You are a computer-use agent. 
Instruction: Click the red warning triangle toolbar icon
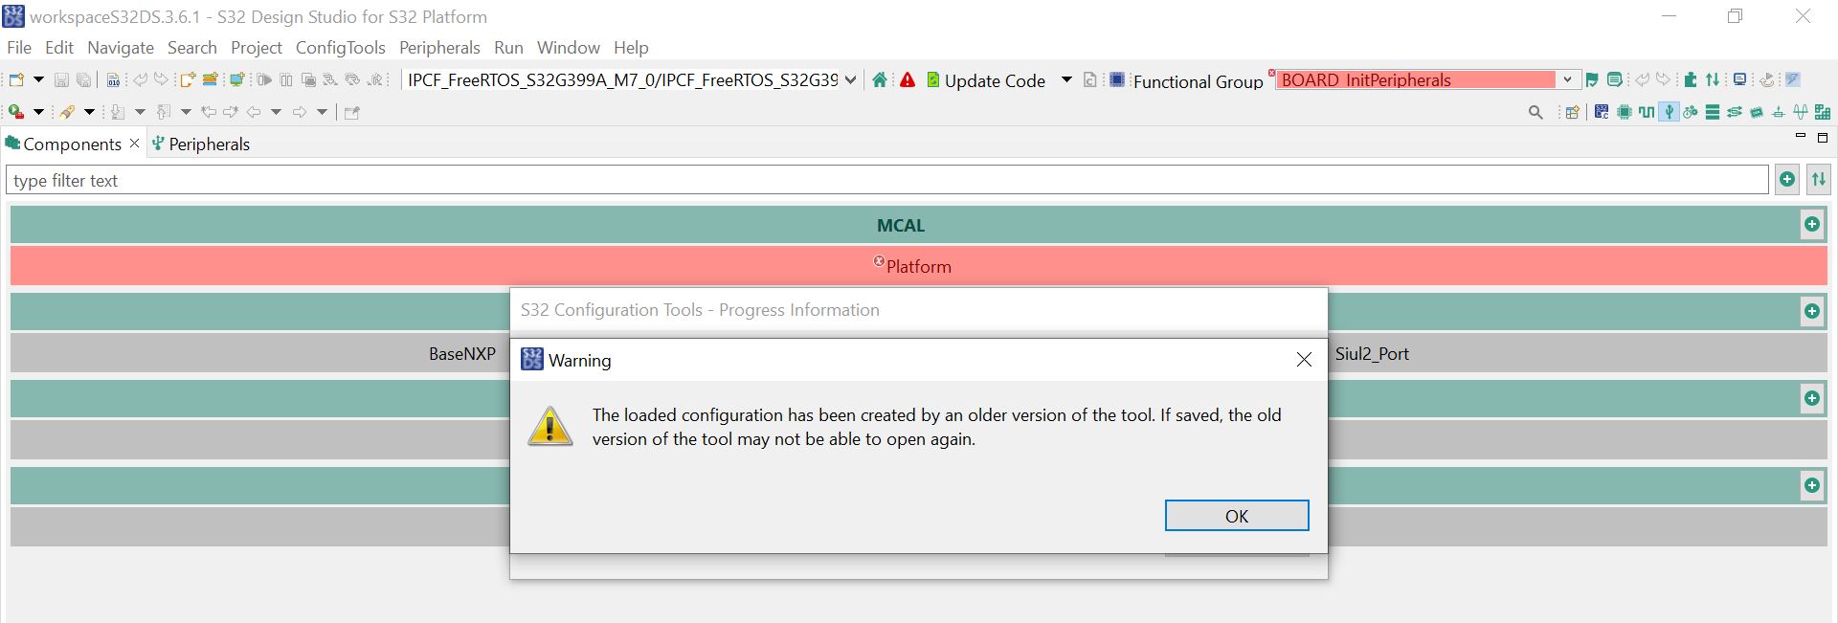pos(907,80)
